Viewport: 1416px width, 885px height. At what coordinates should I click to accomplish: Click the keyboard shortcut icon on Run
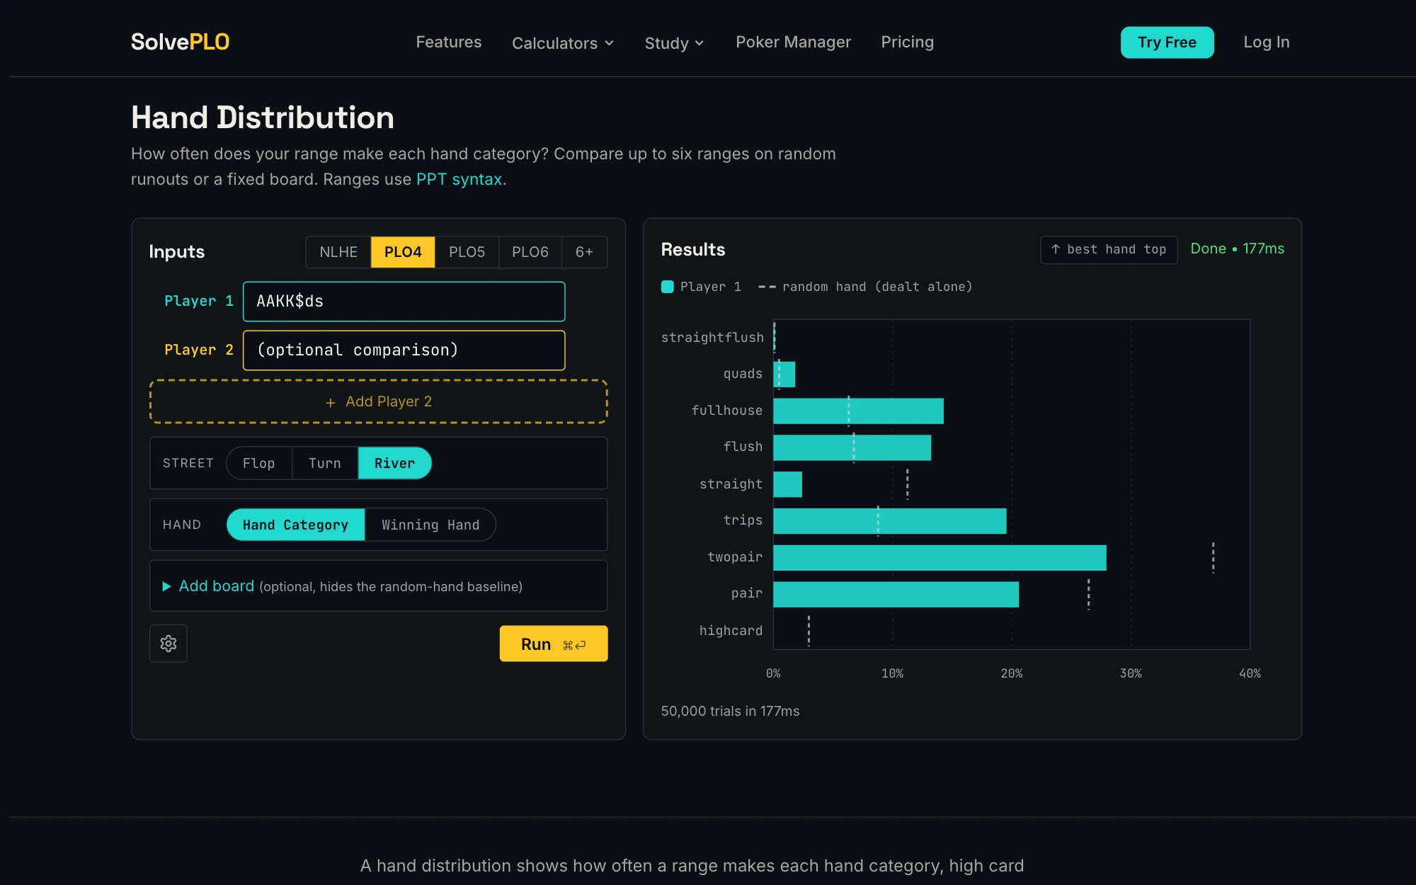pyautogui.click(x=574, y=645)
